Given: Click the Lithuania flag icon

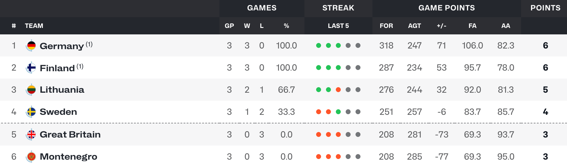Looking at the screenshot, I should click(31, 90).
